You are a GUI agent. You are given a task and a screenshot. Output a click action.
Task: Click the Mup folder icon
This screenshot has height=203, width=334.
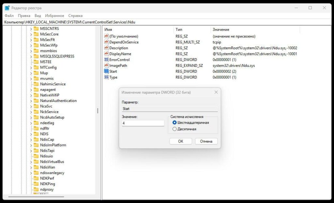36,73
